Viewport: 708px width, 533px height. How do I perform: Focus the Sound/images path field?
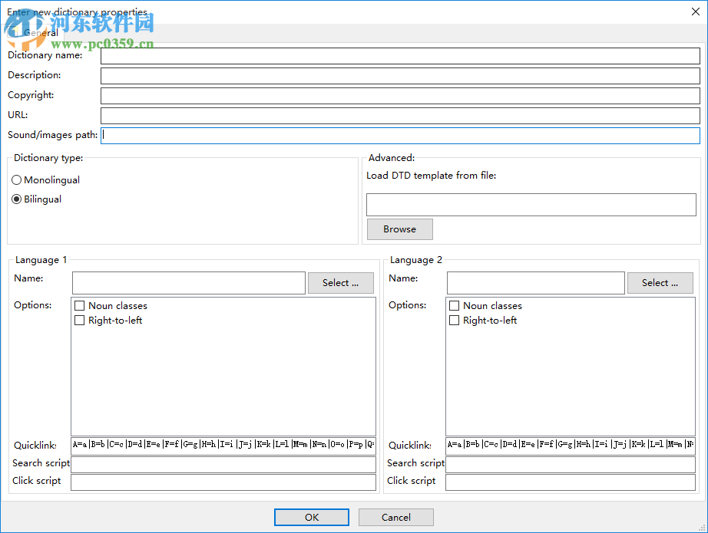[400, 135]
